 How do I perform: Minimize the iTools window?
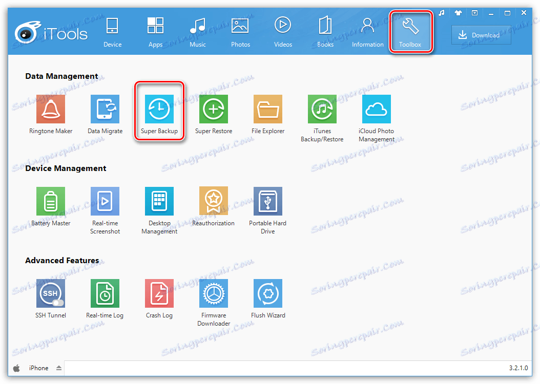point(491,13)
